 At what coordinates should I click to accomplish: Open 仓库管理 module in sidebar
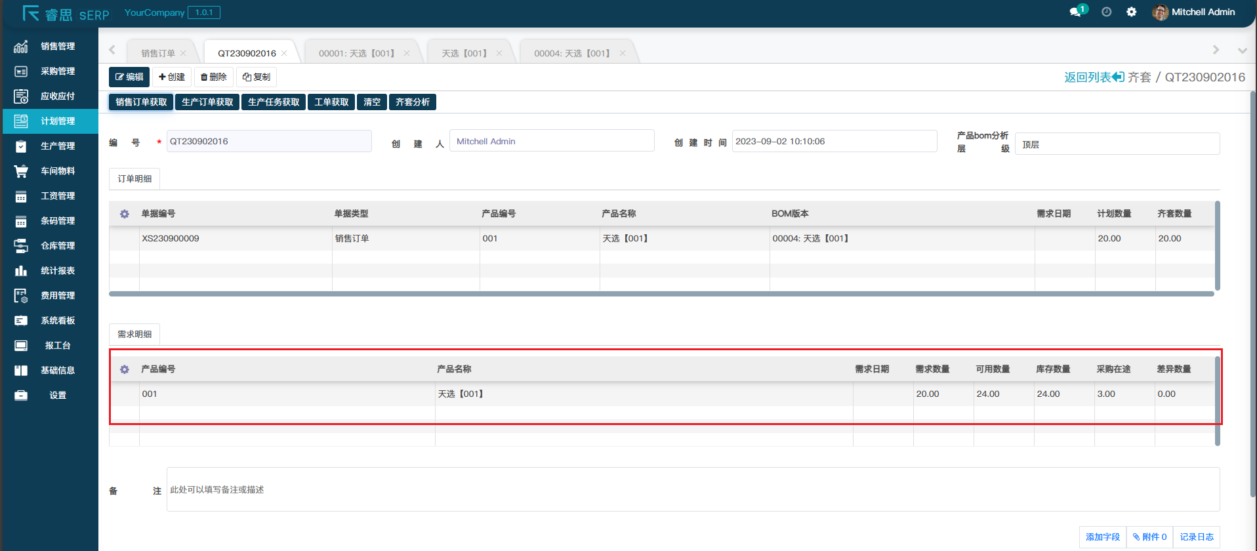[57, 246]
